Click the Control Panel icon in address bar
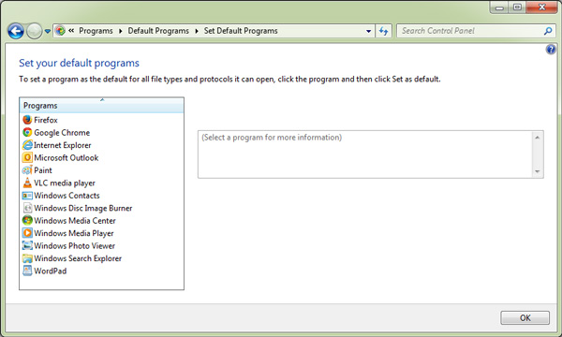 (60, 31)
